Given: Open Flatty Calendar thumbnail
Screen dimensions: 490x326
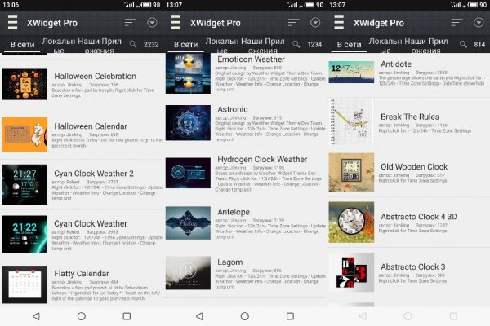Looking at the screenshot, I should point(24,284).
